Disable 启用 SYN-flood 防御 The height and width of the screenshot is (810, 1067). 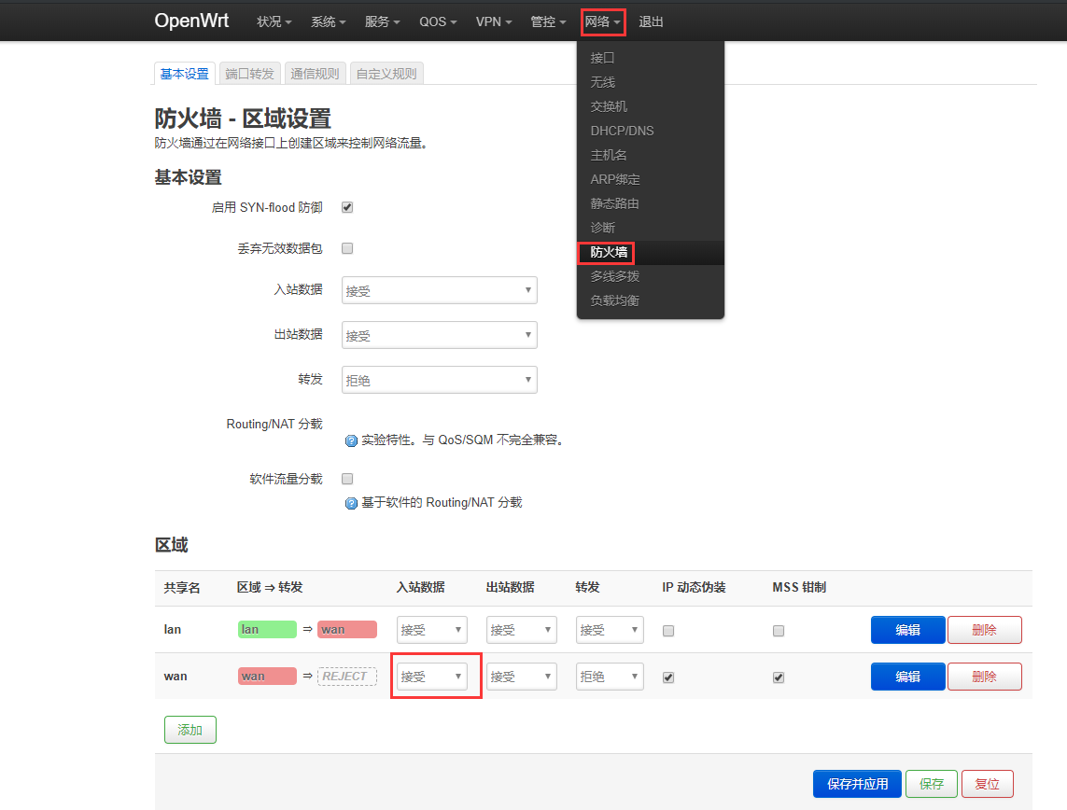[x=346, y=207]
